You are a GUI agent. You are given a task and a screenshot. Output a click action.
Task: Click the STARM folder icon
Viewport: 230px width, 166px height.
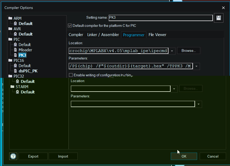[x=12, y=87]
